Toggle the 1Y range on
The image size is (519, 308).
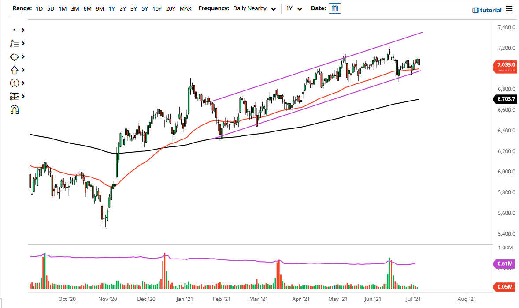click(x=111, y=8)
